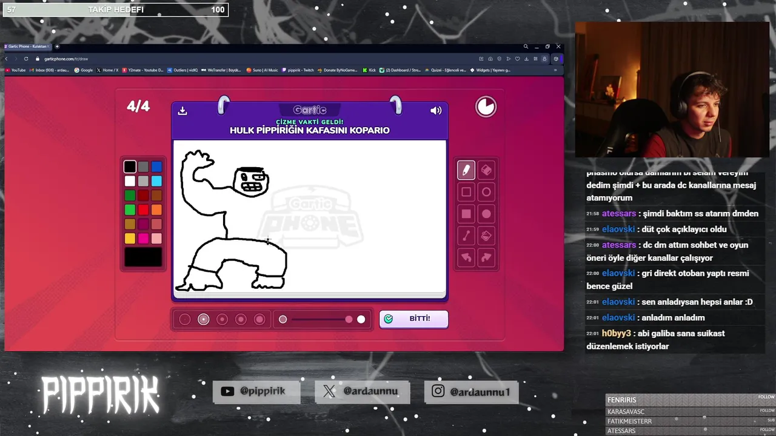Open the YouTube bookmark
Screen dimensions: 776x436
pos(16,70)
